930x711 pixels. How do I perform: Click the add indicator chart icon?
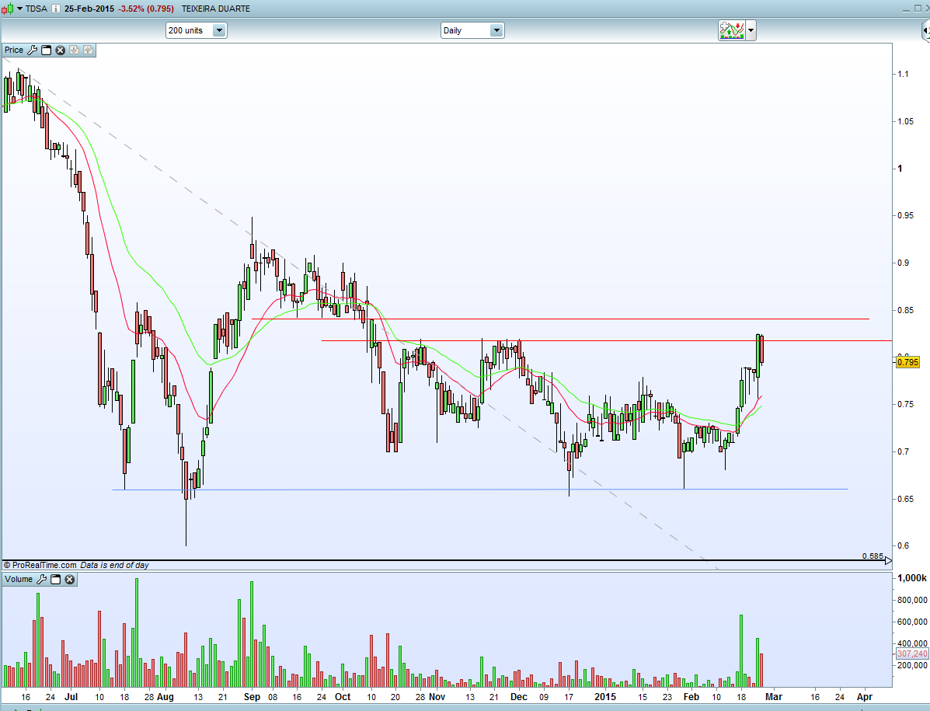pyautogui.click(x=731, y=30)
